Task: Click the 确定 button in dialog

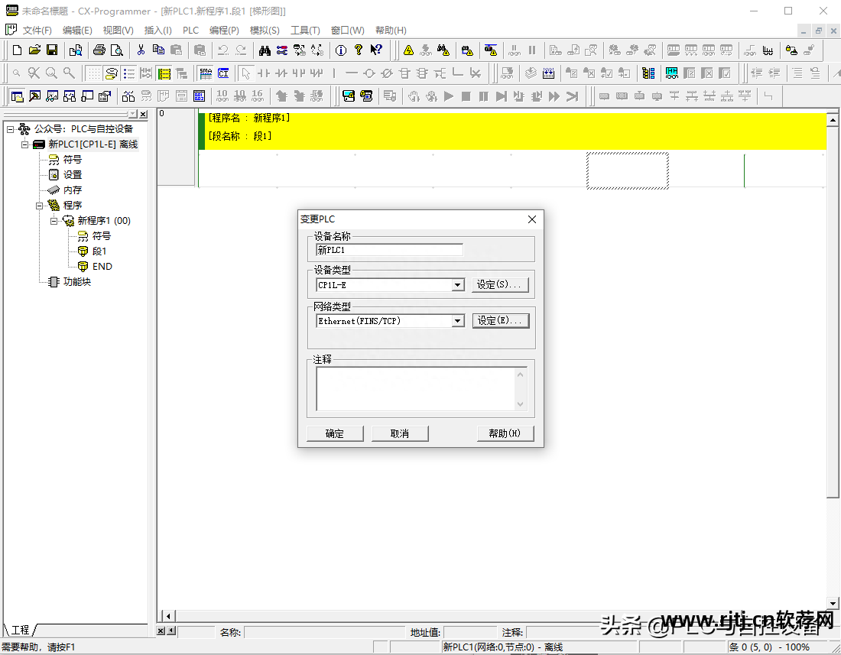Action: [x=335, y=433]
